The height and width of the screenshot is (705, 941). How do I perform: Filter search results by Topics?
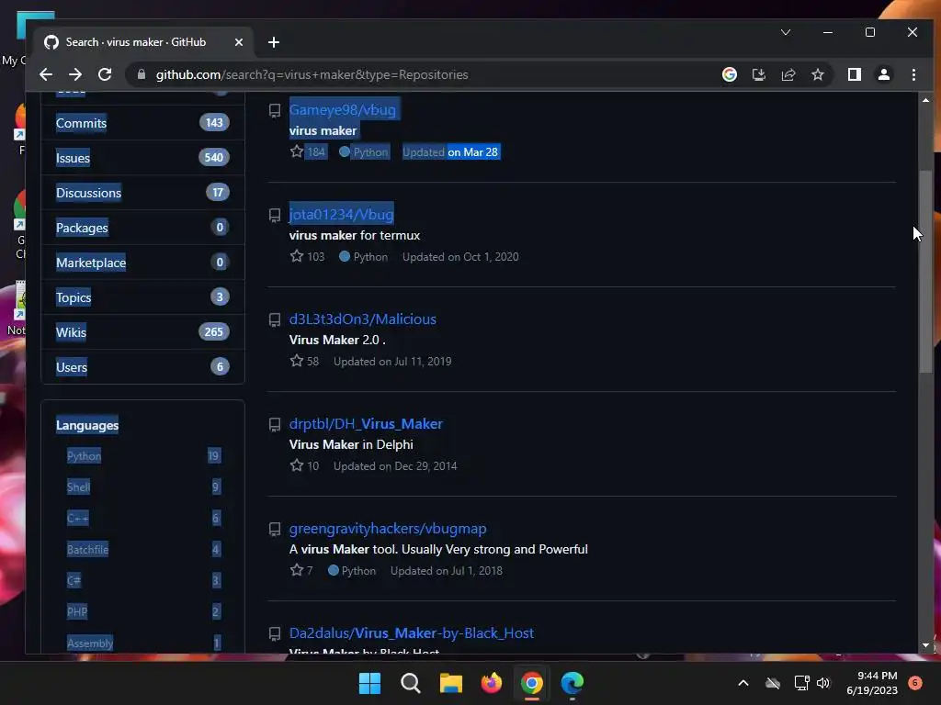point(142,297)
